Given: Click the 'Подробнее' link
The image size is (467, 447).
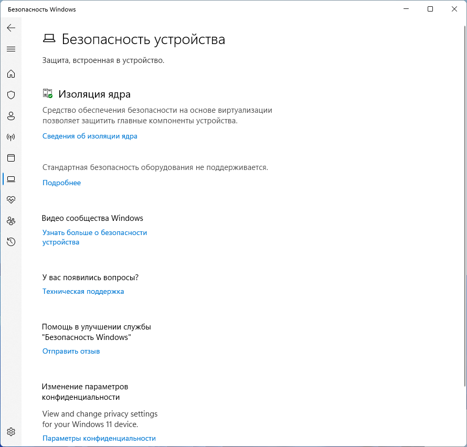Looking at the screenshot, I should 61,183.
